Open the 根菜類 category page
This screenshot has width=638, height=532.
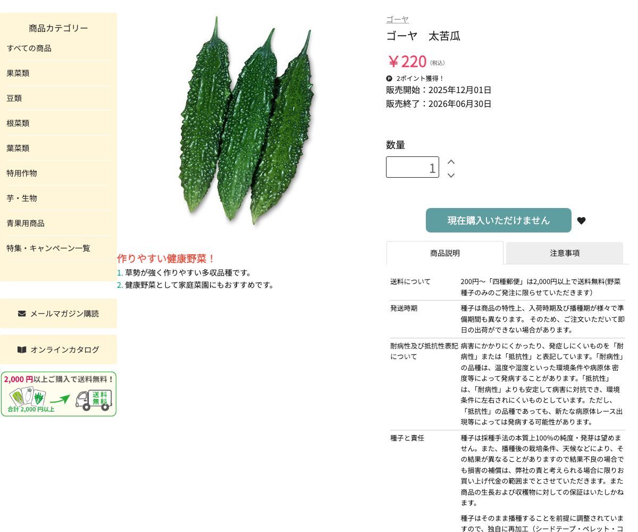click(x=18, y=123)
